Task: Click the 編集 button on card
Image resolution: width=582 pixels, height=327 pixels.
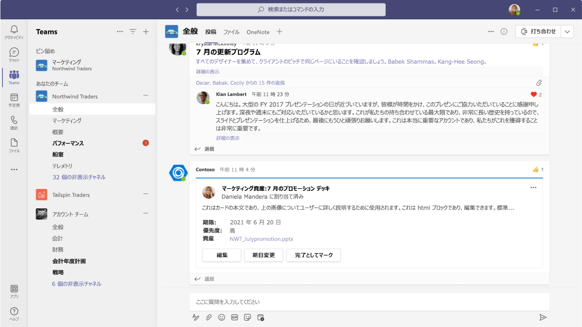Action: tap(221, 255)
